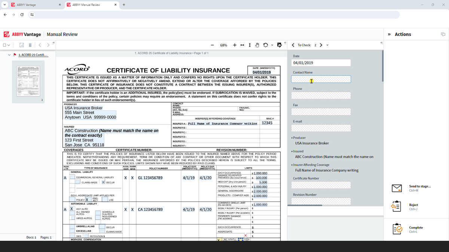Toggle the UMBRELLA LIAB checkbox

[x=73, y=227]
